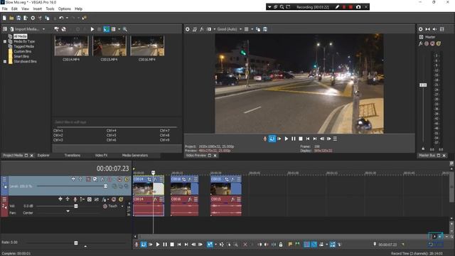
Task: Select Tagged Media bin
Action: pos(23,46)
